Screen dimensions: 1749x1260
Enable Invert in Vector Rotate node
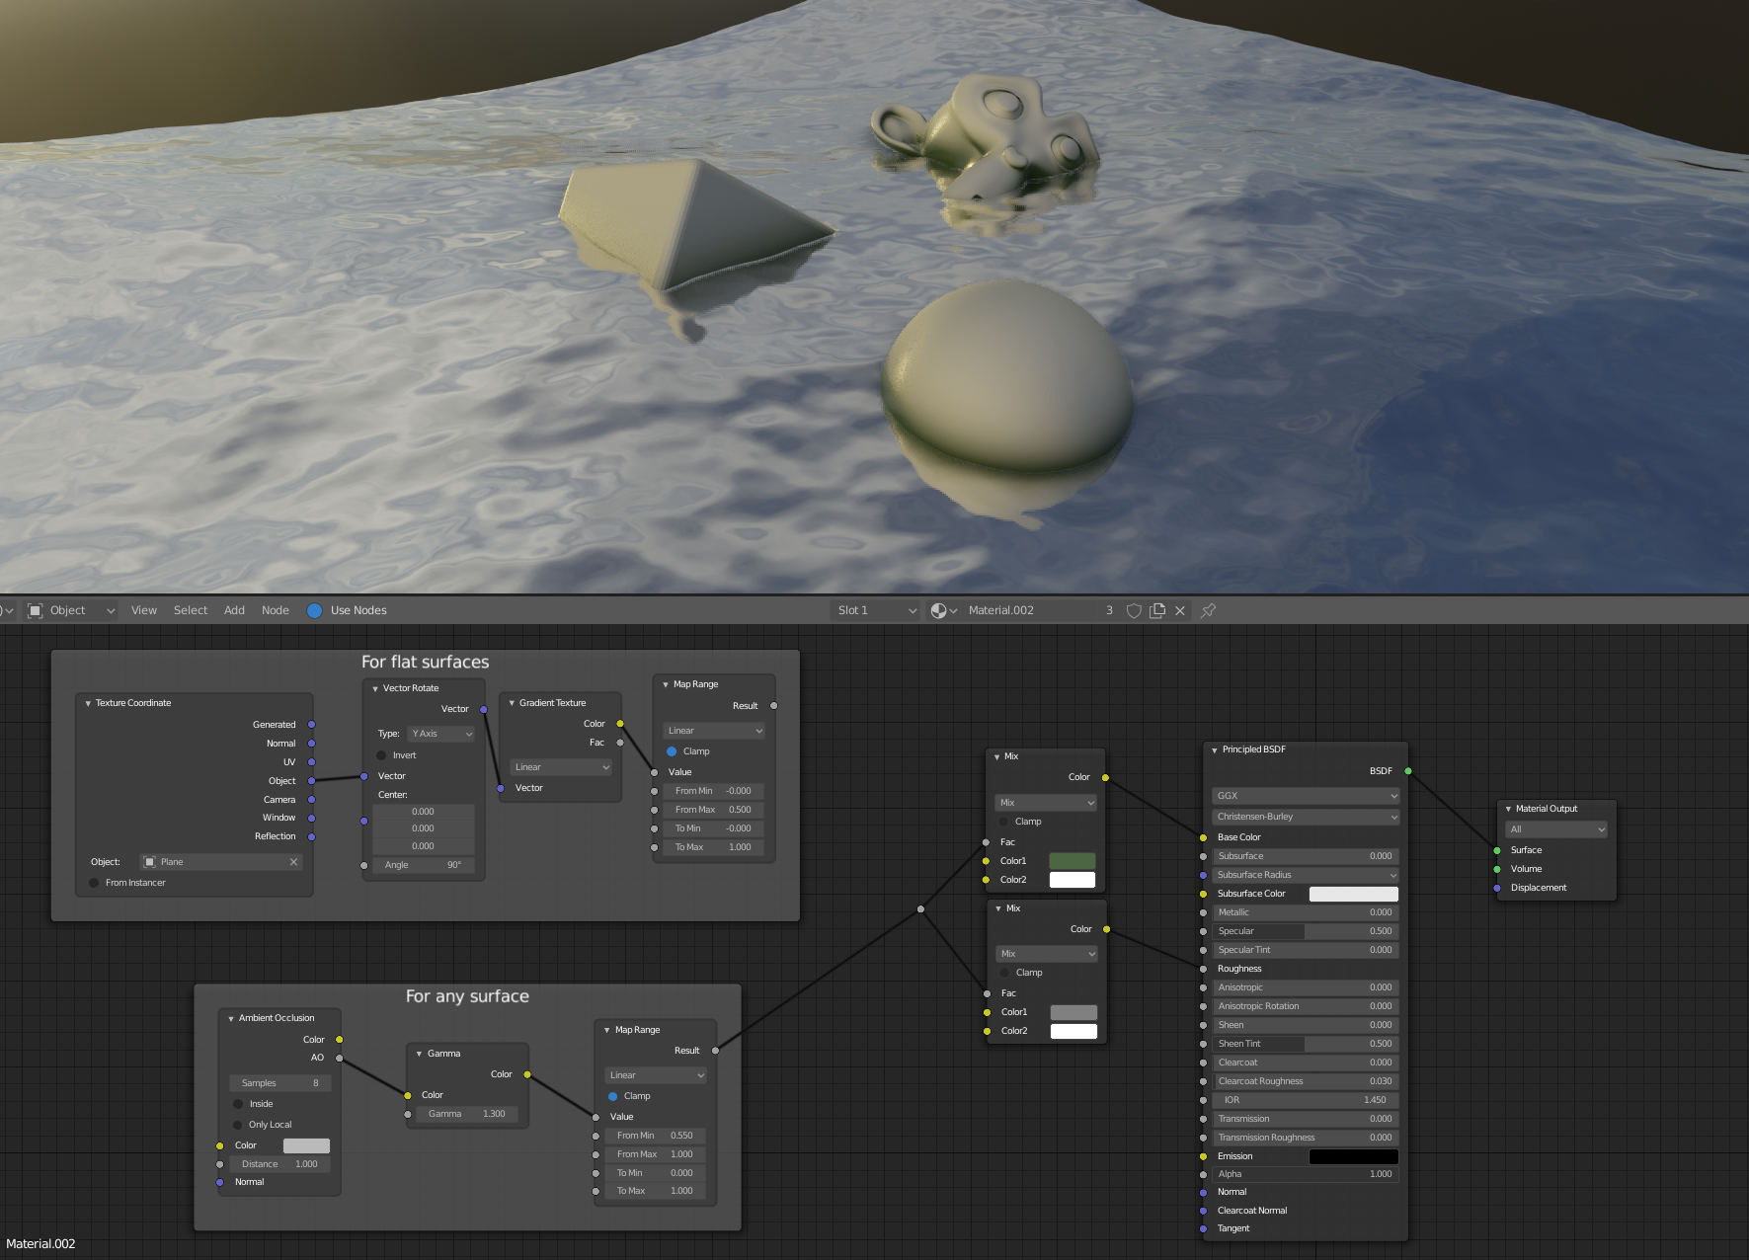pyautogui.click(x=381, y=755)
